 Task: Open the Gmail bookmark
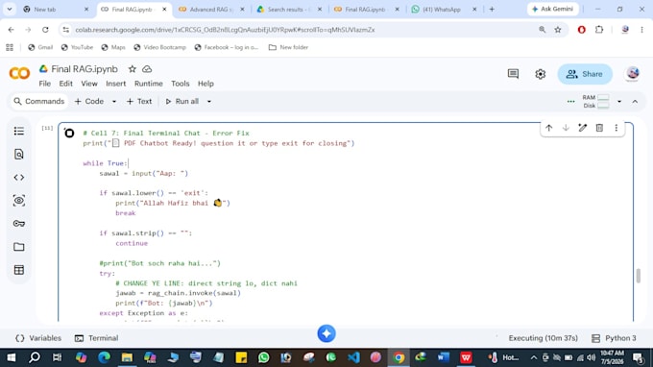click(40, 47)
